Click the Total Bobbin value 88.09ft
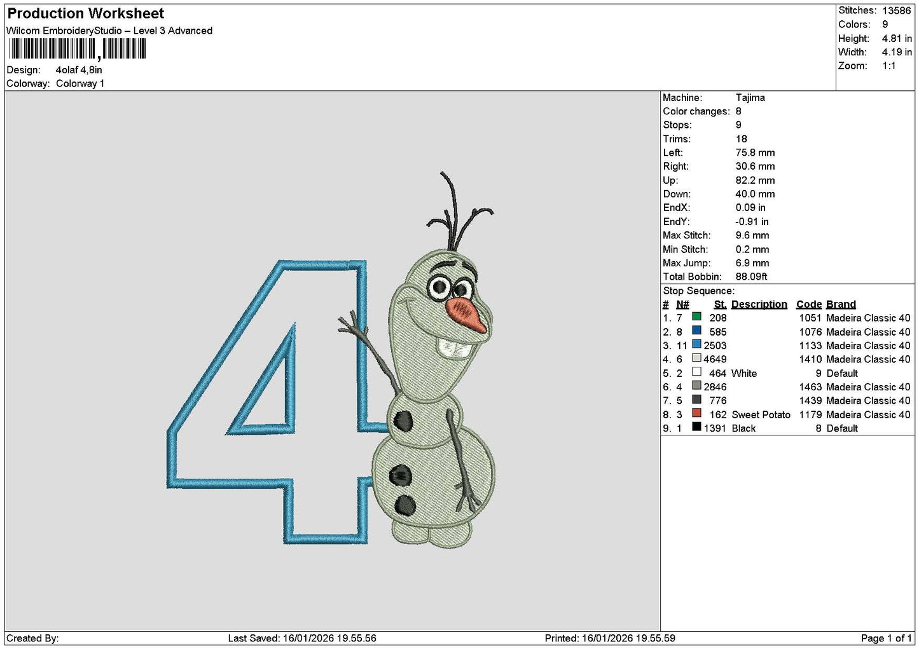Screen dimensions: 919x649 tap(751, 277)
